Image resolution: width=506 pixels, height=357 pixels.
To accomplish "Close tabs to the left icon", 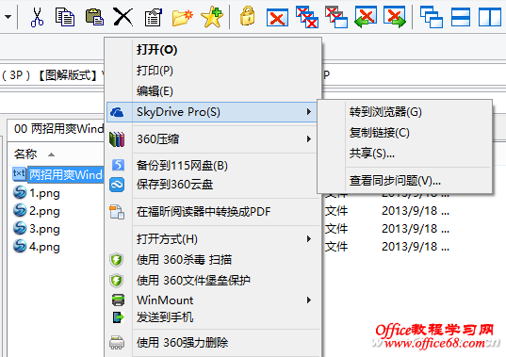I will [366, 17].
